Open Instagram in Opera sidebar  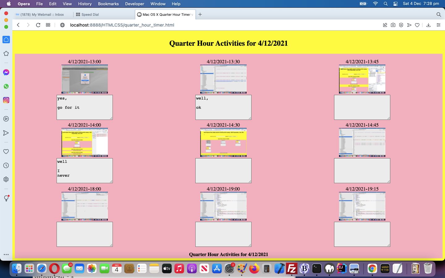[6, 100]
